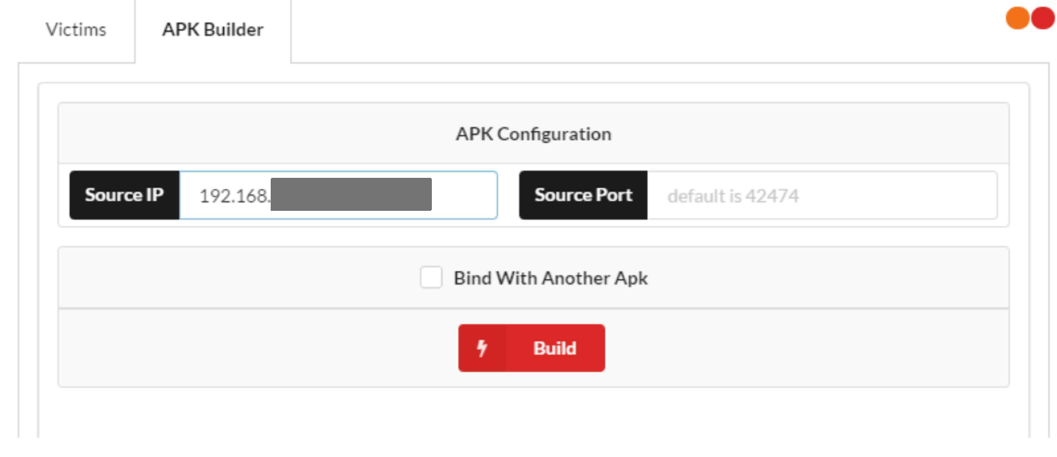Select the APK Builder tab
Image resolution: width=1057 pixels, height=457 pixels.
(x=213, y=31)
